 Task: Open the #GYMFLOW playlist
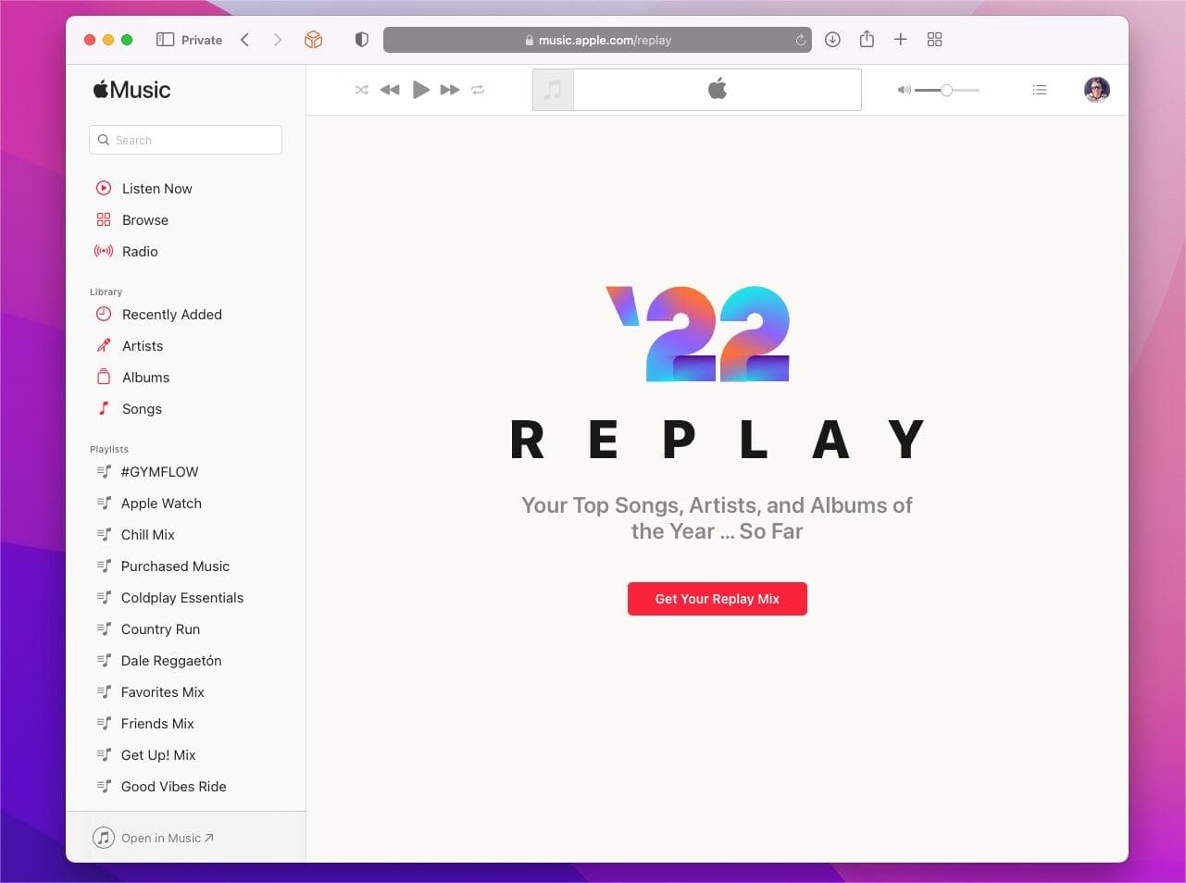147,472
